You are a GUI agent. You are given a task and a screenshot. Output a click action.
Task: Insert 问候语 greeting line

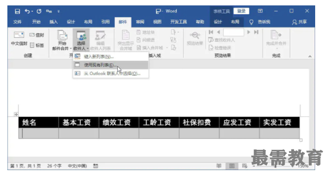click(x=146, y=40)
